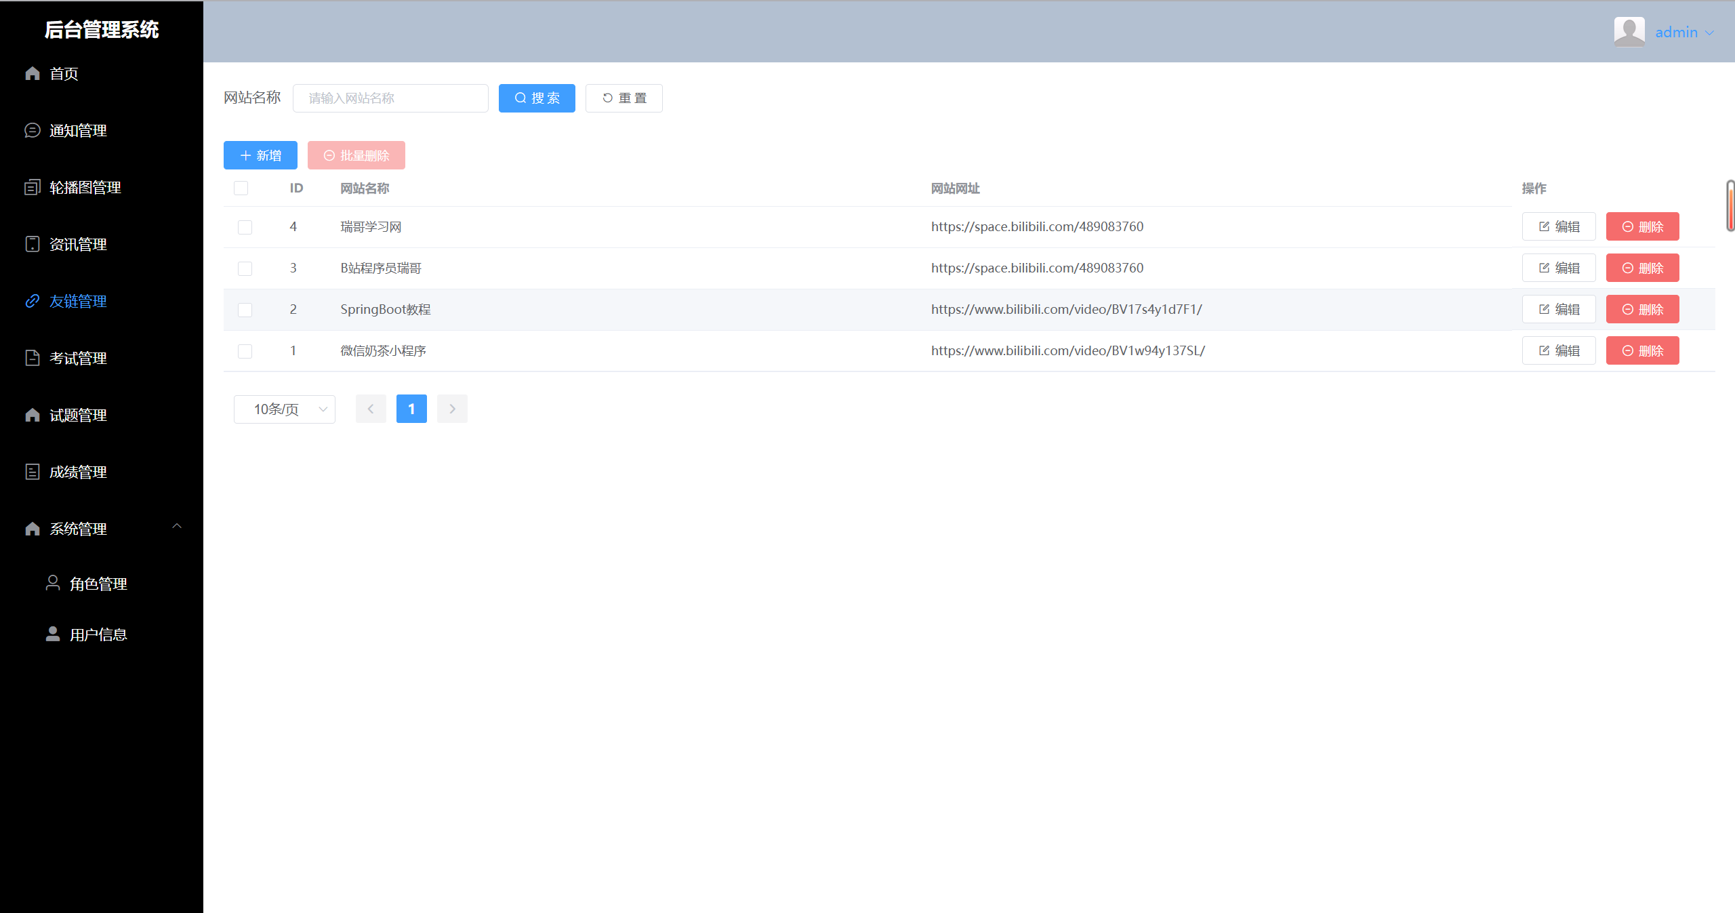Image resolution: width=1735 pixels, height=913 pixels.
Task: Click the refresh icon in the 重置 button
Action: 607,98
